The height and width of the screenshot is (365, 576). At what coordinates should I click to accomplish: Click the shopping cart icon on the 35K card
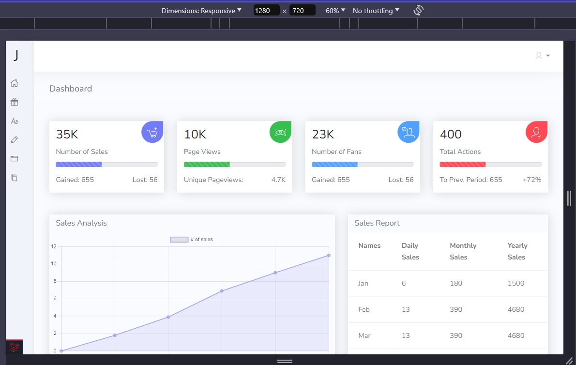tap(152, 132)
